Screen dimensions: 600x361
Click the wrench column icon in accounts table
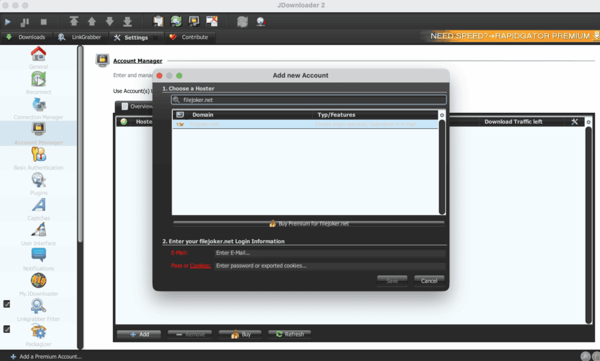(x=574, y=122)
